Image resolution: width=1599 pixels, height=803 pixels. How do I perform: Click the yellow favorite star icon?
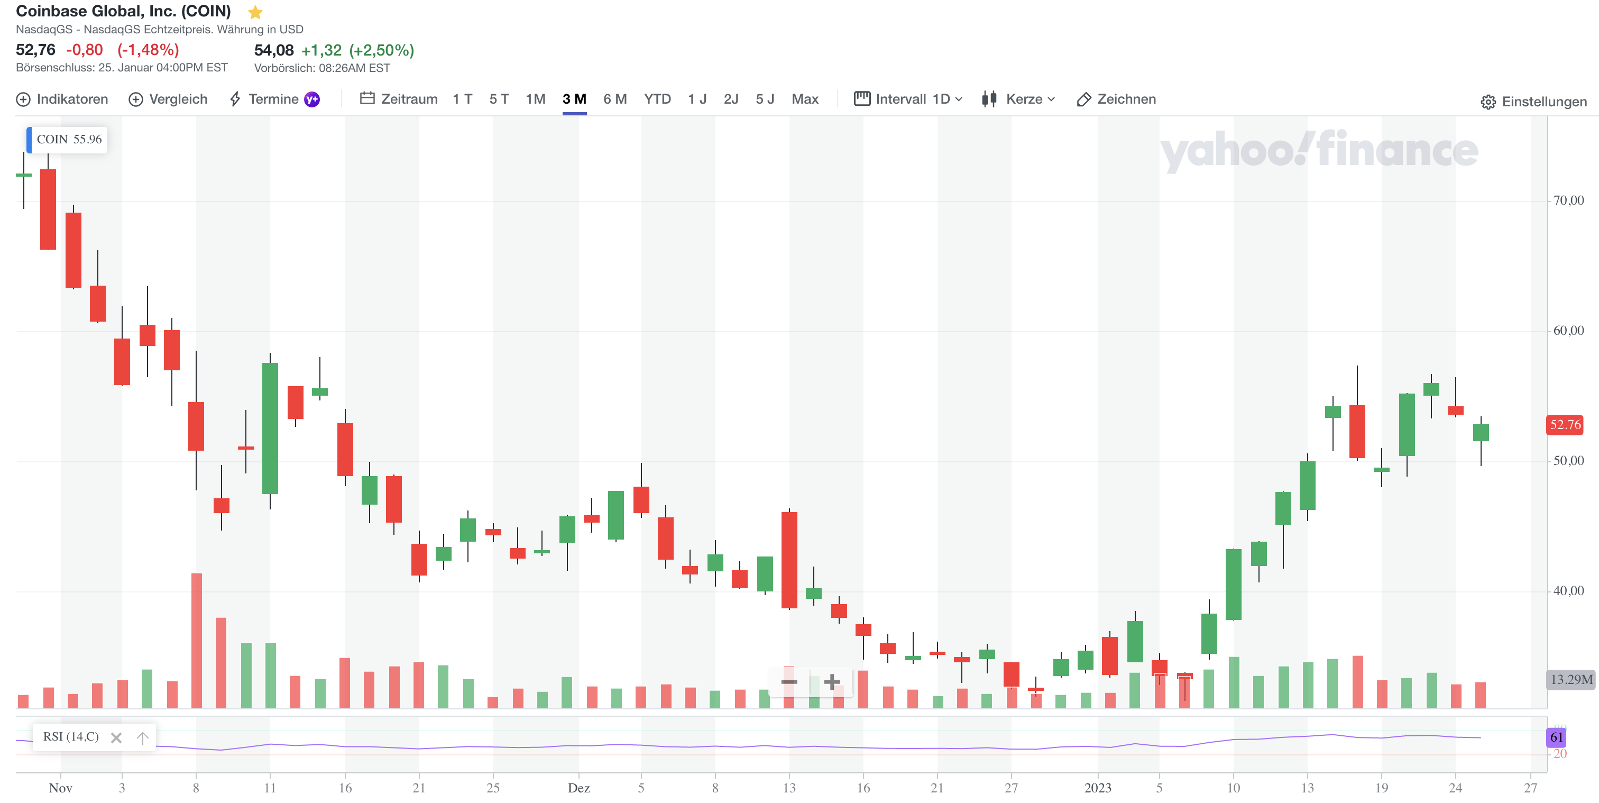click(255, 12)
